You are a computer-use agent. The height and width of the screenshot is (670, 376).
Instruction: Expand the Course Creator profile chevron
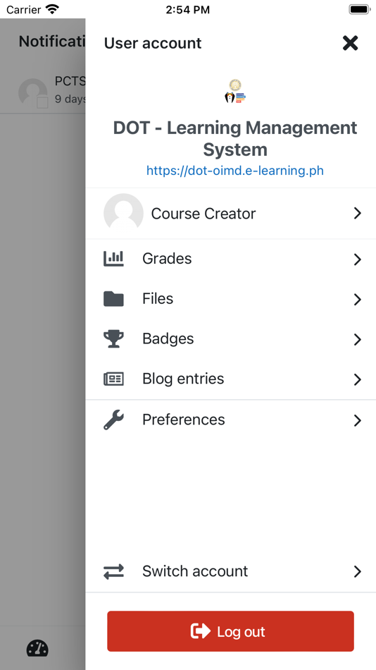coord(358,214)
